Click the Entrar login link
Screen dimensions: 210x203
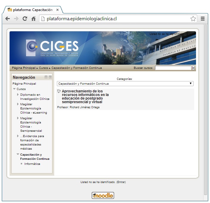coord(121,182)
